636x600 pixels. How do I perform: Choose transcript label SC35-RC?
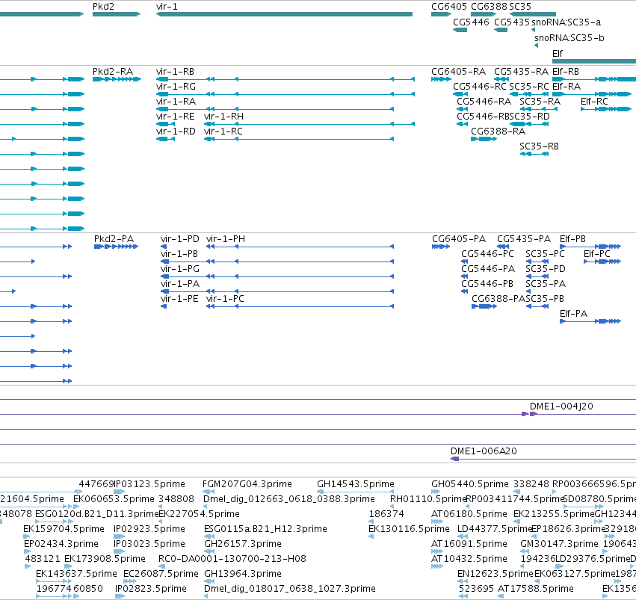point(529,87)
